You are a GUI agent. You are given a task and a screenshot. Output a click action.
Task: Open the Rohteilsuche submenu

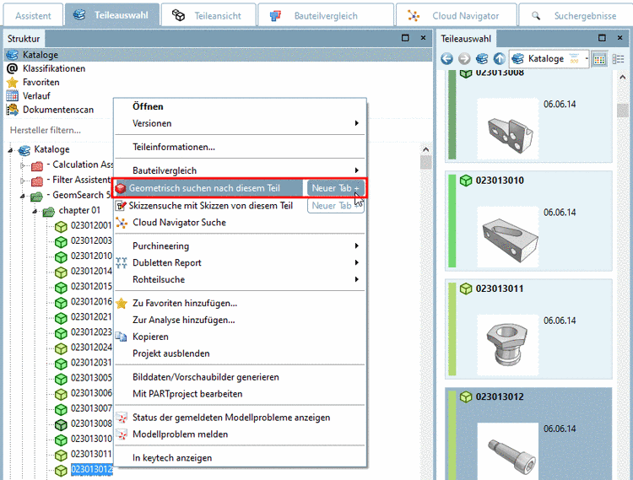[x=240, y=279]
